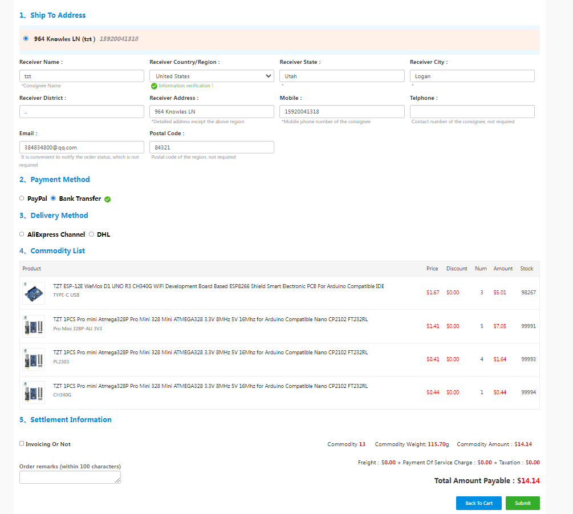Click into the Receiver City field
Image resolution: width=573 pixels, height=514 pixels.
472,76
